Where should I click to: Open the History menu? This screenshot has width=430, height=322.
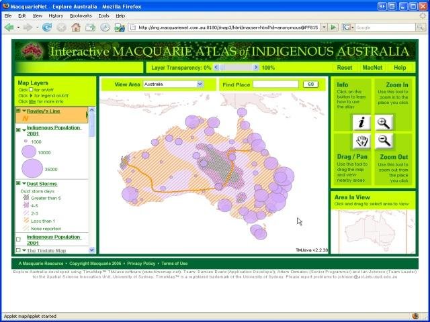56,16
